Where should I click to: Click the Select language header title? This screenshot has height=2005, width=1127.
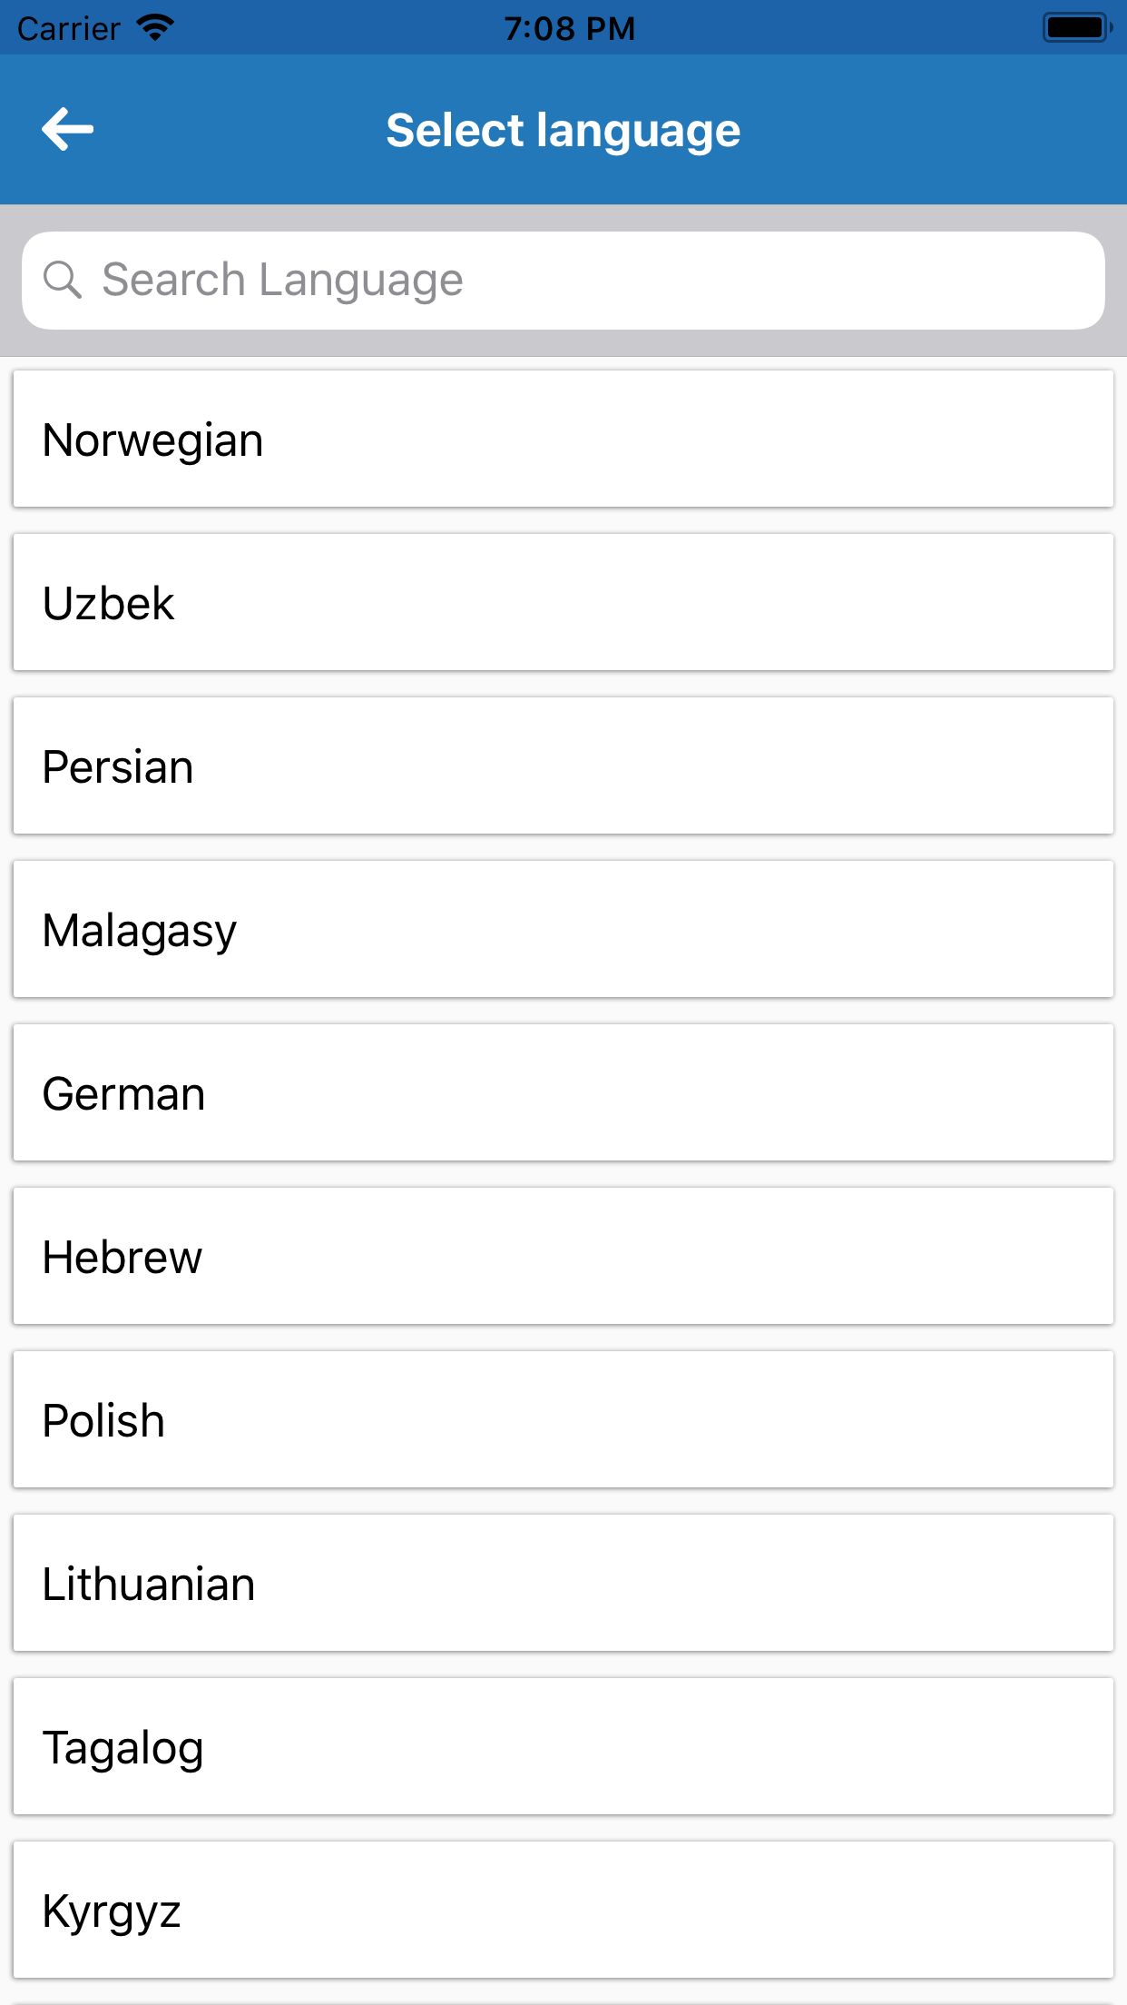click(563, 130)
